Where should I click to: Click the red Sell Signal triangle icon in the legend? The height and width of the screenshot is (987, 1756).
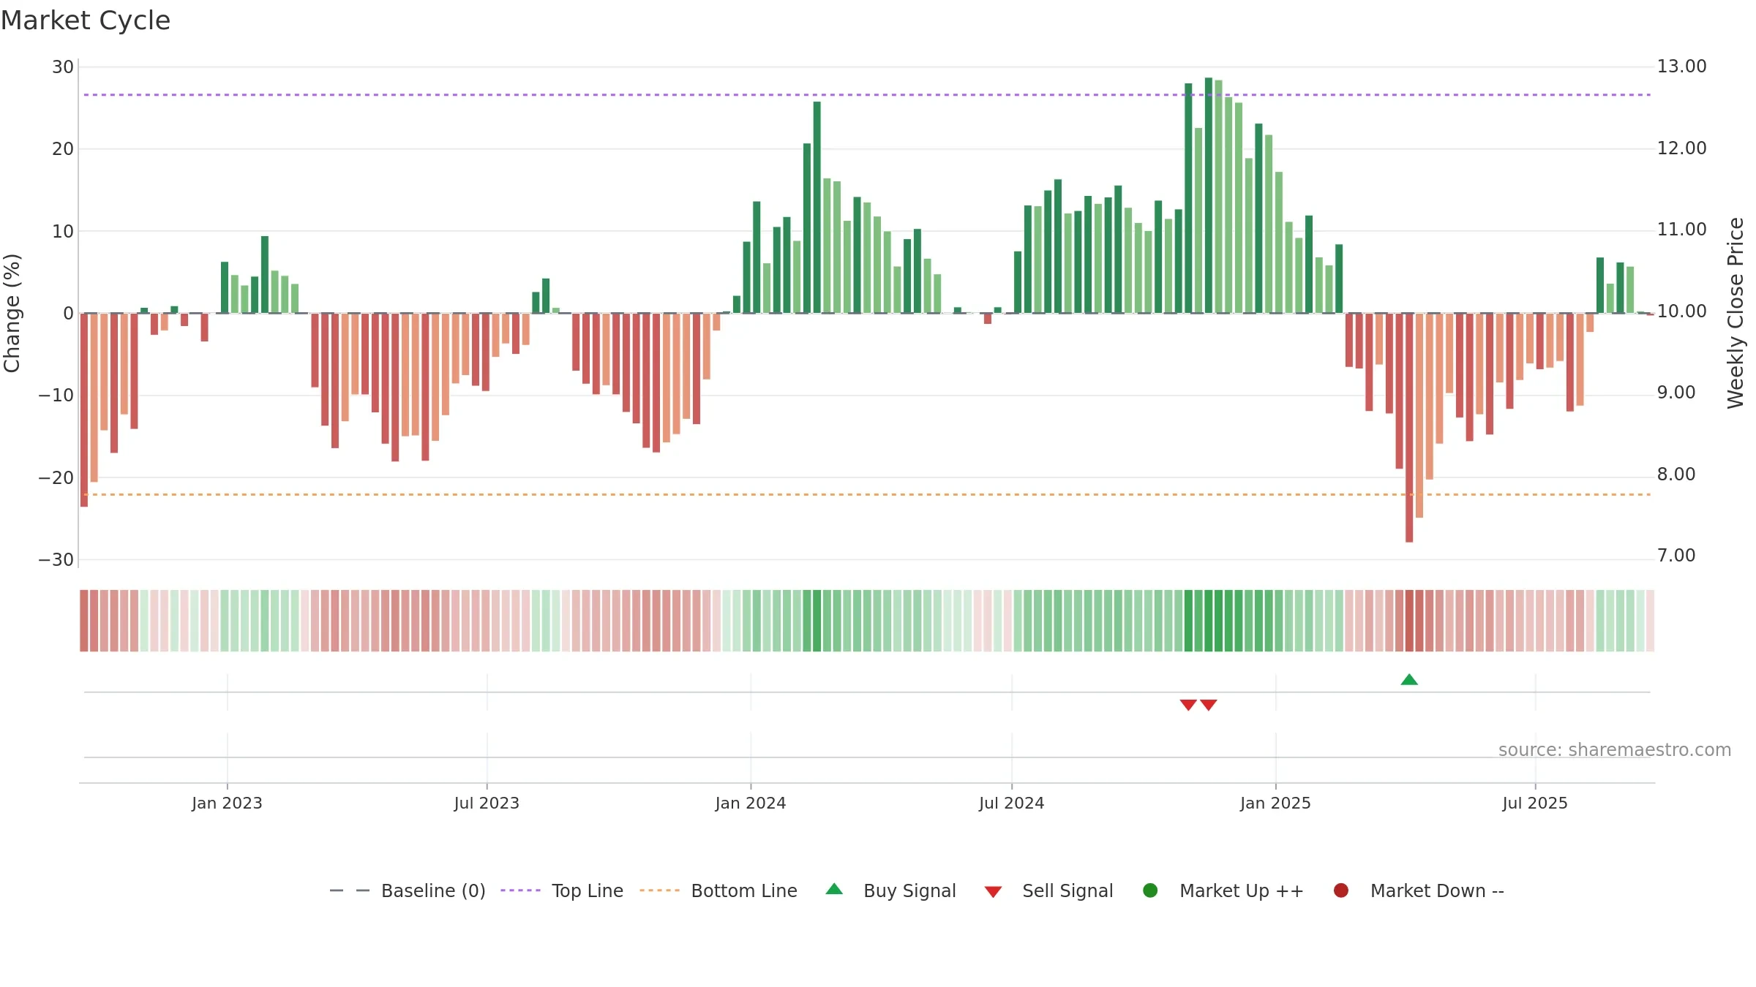click(x=993, y=892)
